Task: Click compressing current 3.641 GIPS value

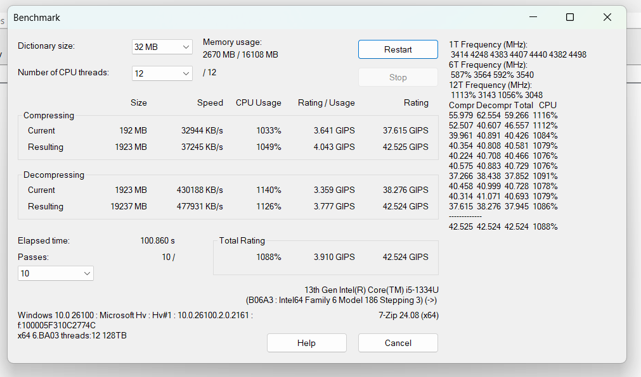Action: 334,130
